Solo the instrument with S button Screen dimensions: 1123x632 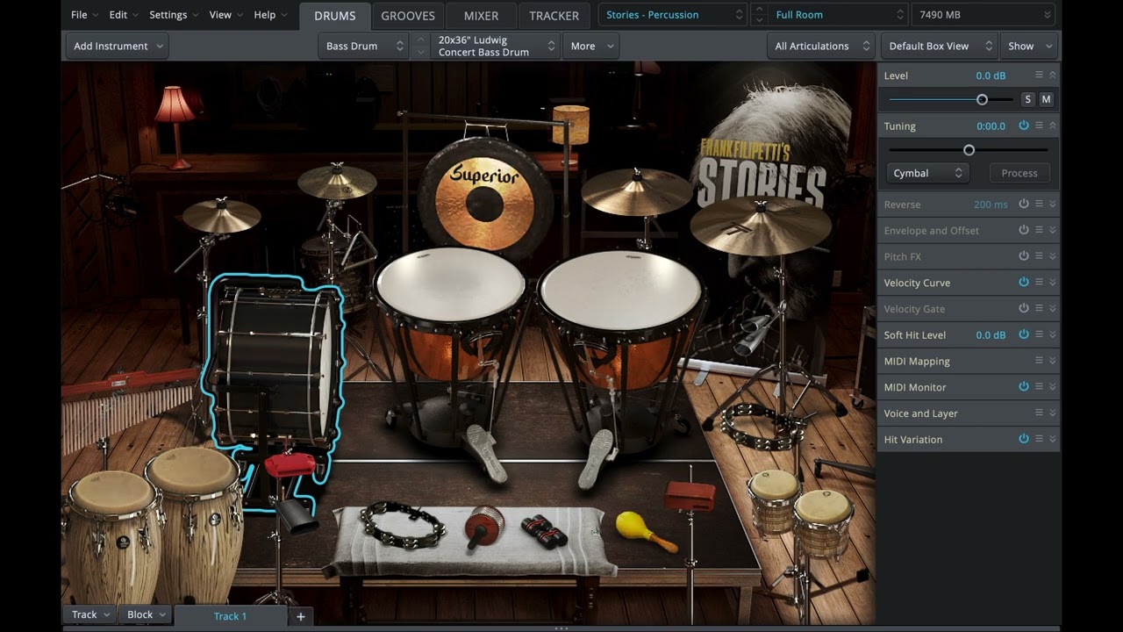pos(1027,99)
